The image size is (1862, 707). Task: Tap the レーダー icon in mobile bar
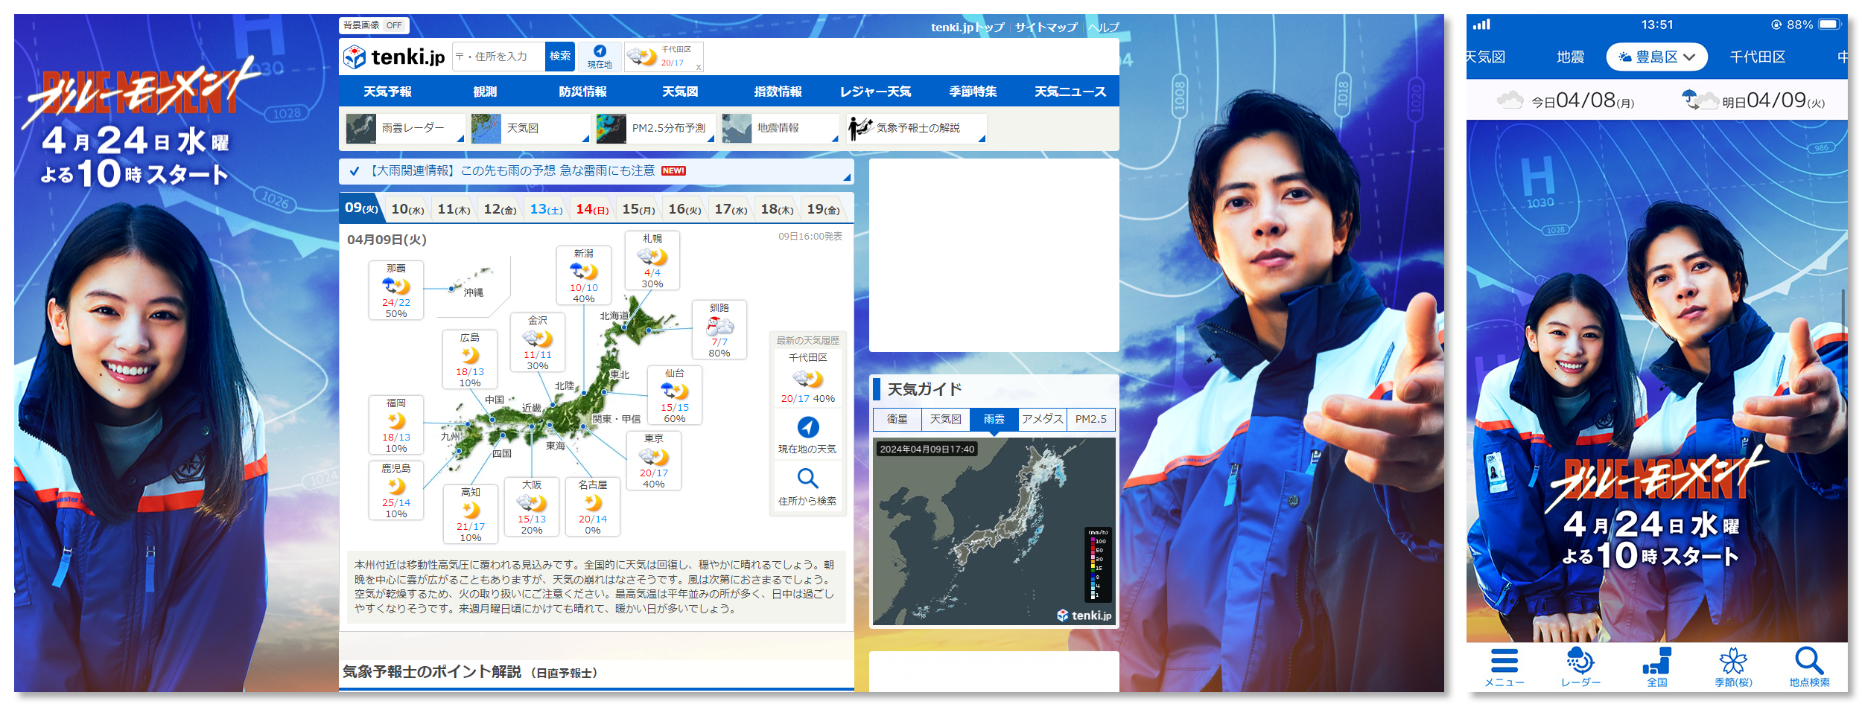click(x=1580, y=660)
